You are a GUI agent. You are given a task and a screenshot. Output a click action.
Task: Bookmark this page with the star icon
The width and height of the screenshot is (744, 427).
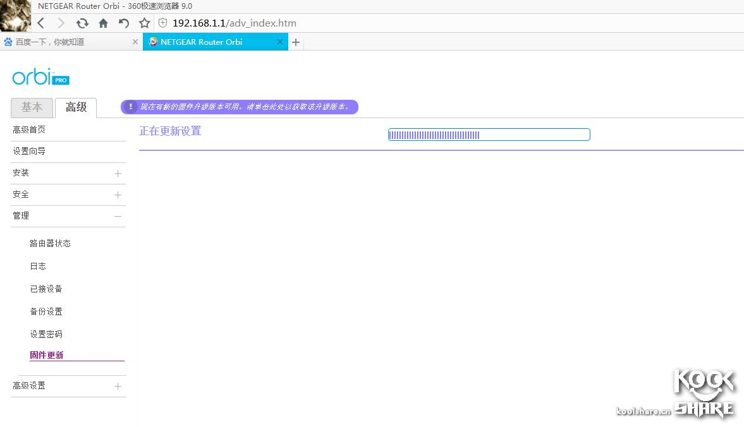click(144, 23)
